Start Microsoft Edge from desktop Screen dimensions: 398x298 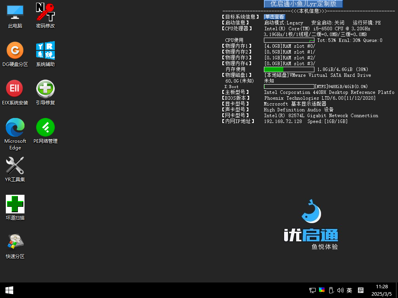(x=15, y=134)
